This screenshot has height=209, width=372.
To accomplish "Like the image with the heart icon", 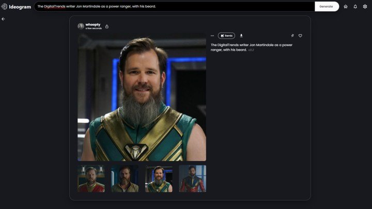I will tap(300, 36).
